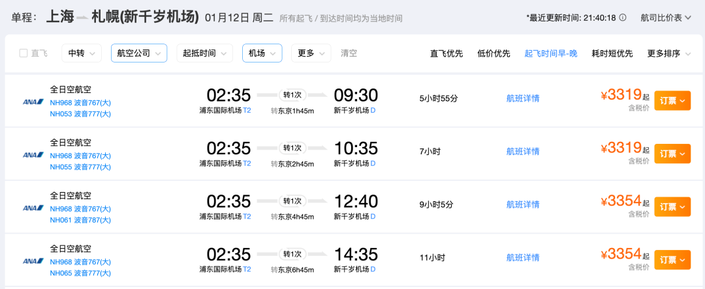Open the 中转 filter dropdown
705x289 pixels.
point(82,53)
